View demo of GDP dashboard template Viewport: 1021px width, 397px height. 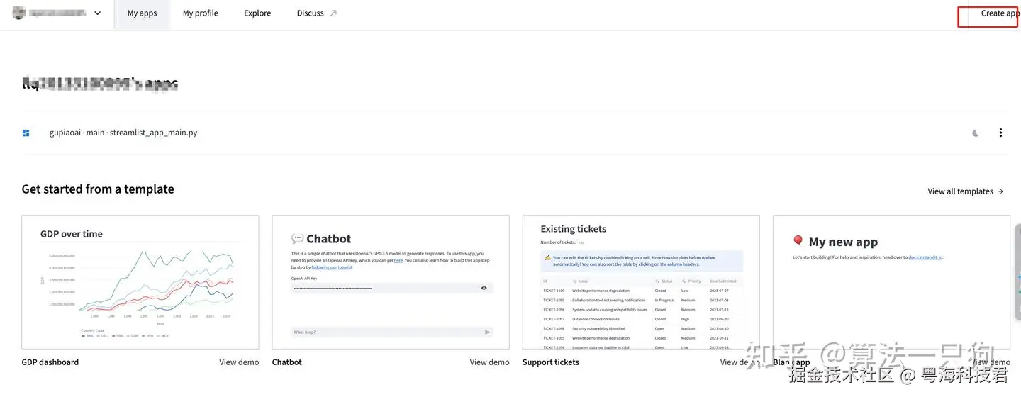coord(239,362)
